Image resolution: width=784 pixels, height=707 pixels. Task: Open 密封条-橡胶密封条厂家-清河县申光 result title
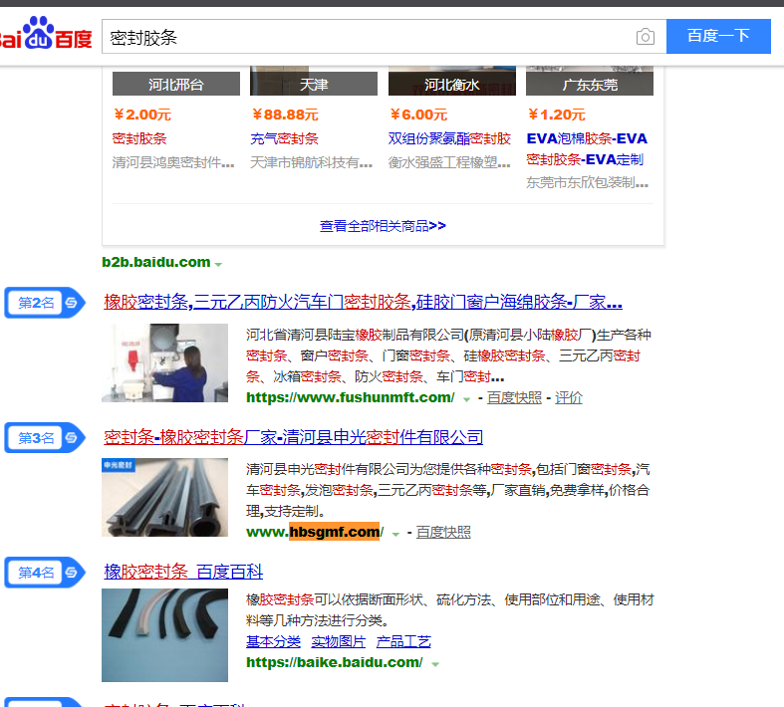click(x=294, y=437)
